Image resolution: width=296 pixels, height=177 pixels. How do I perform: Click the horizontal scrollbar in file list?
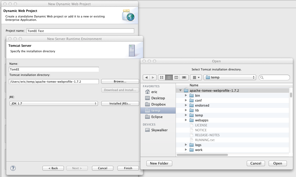202,155
